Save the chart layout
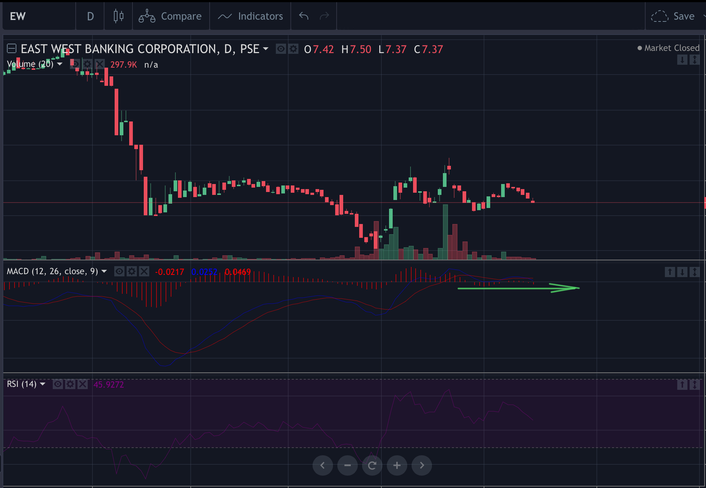Image resolution: width=706 pixels, height=488 pixels. point(673,16)
